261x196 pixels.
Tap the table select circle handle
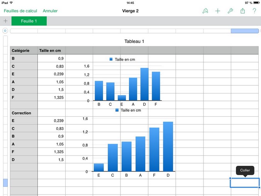tap(5, 31)
